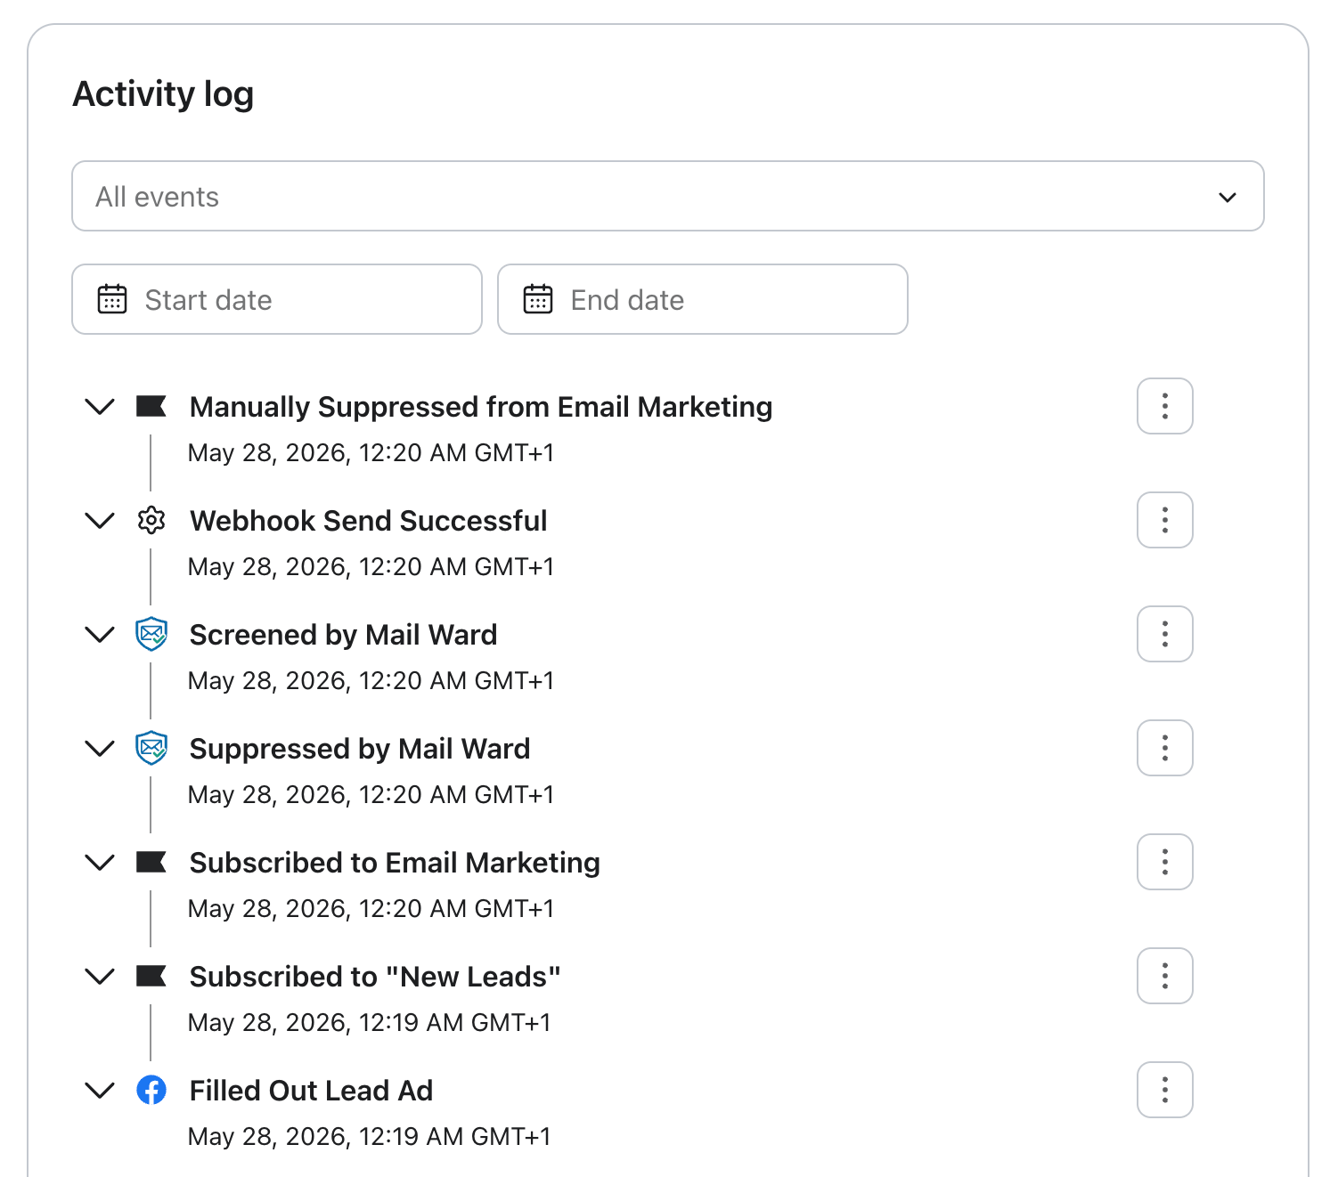Open more options for Webhook Send Successful
1338x1177 pixels.
click(1165, 520)
